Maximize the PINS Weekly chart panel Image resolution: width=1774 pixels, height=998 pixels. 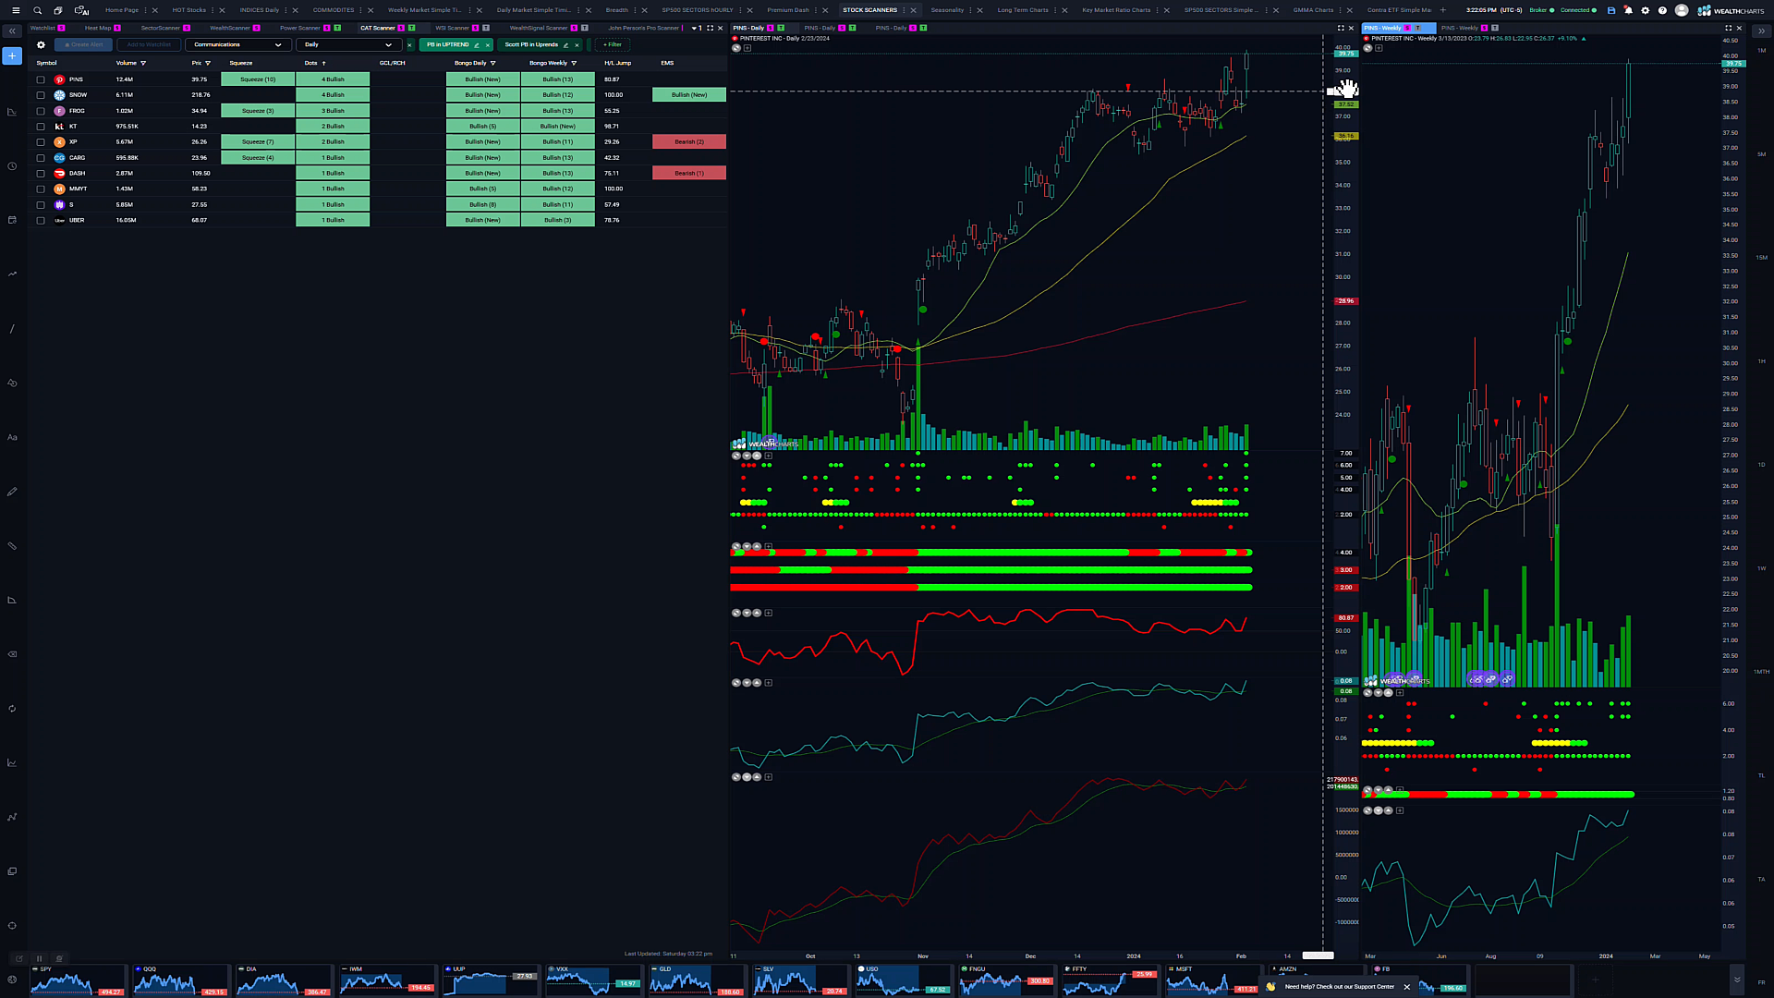click(1728, 28)
